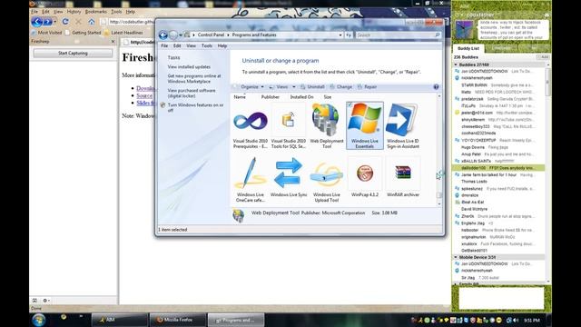The image size is (581, 327).
Task: Select Windows Live ID Sign-in Assistant icon
Action: click(403, 125)
